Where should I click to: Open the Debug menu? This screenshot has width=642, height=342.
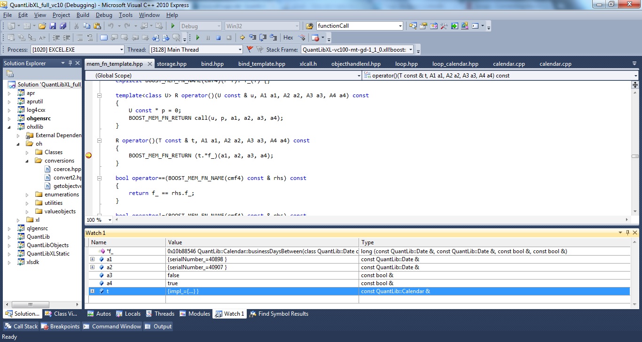(104, 15)
